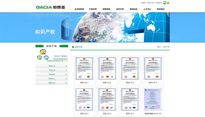Select the sidebar category below 研发中心

[52, 83]
